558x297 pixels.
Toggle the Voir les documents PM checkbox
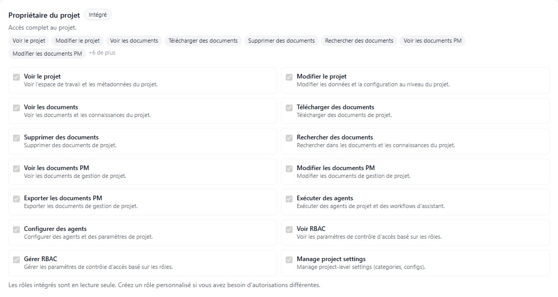[16, 169]
